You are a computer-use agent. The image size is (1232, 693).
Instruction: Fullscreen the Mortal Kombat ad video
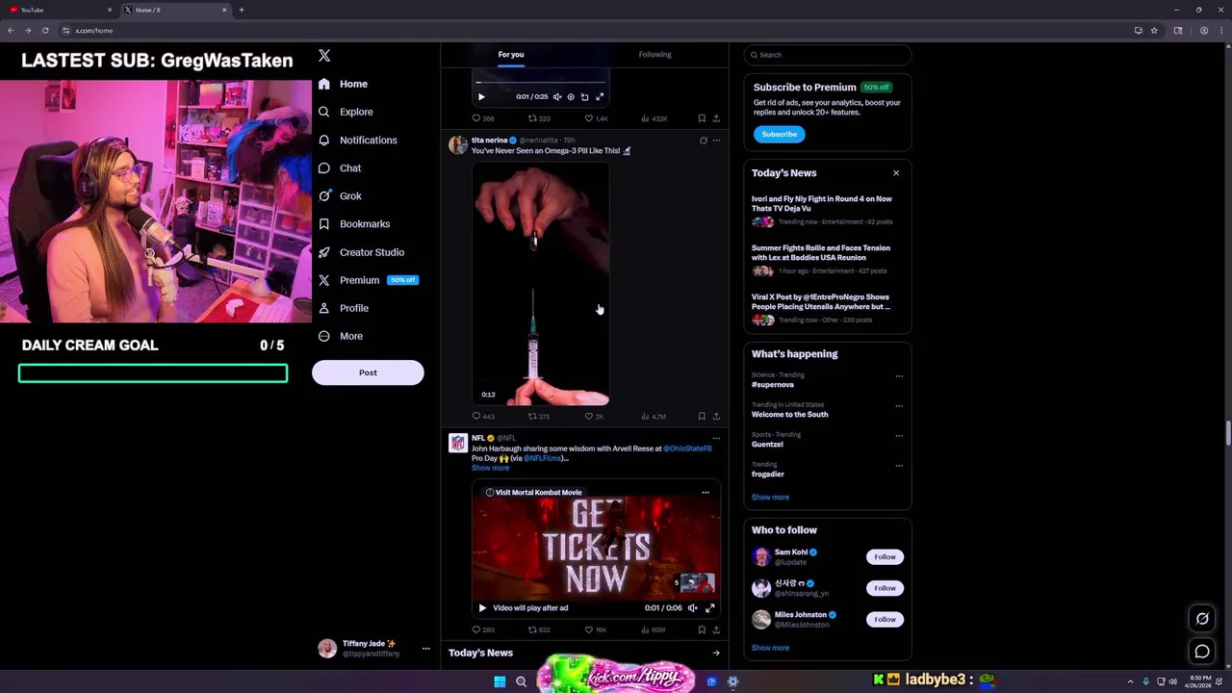pos(710,608)
